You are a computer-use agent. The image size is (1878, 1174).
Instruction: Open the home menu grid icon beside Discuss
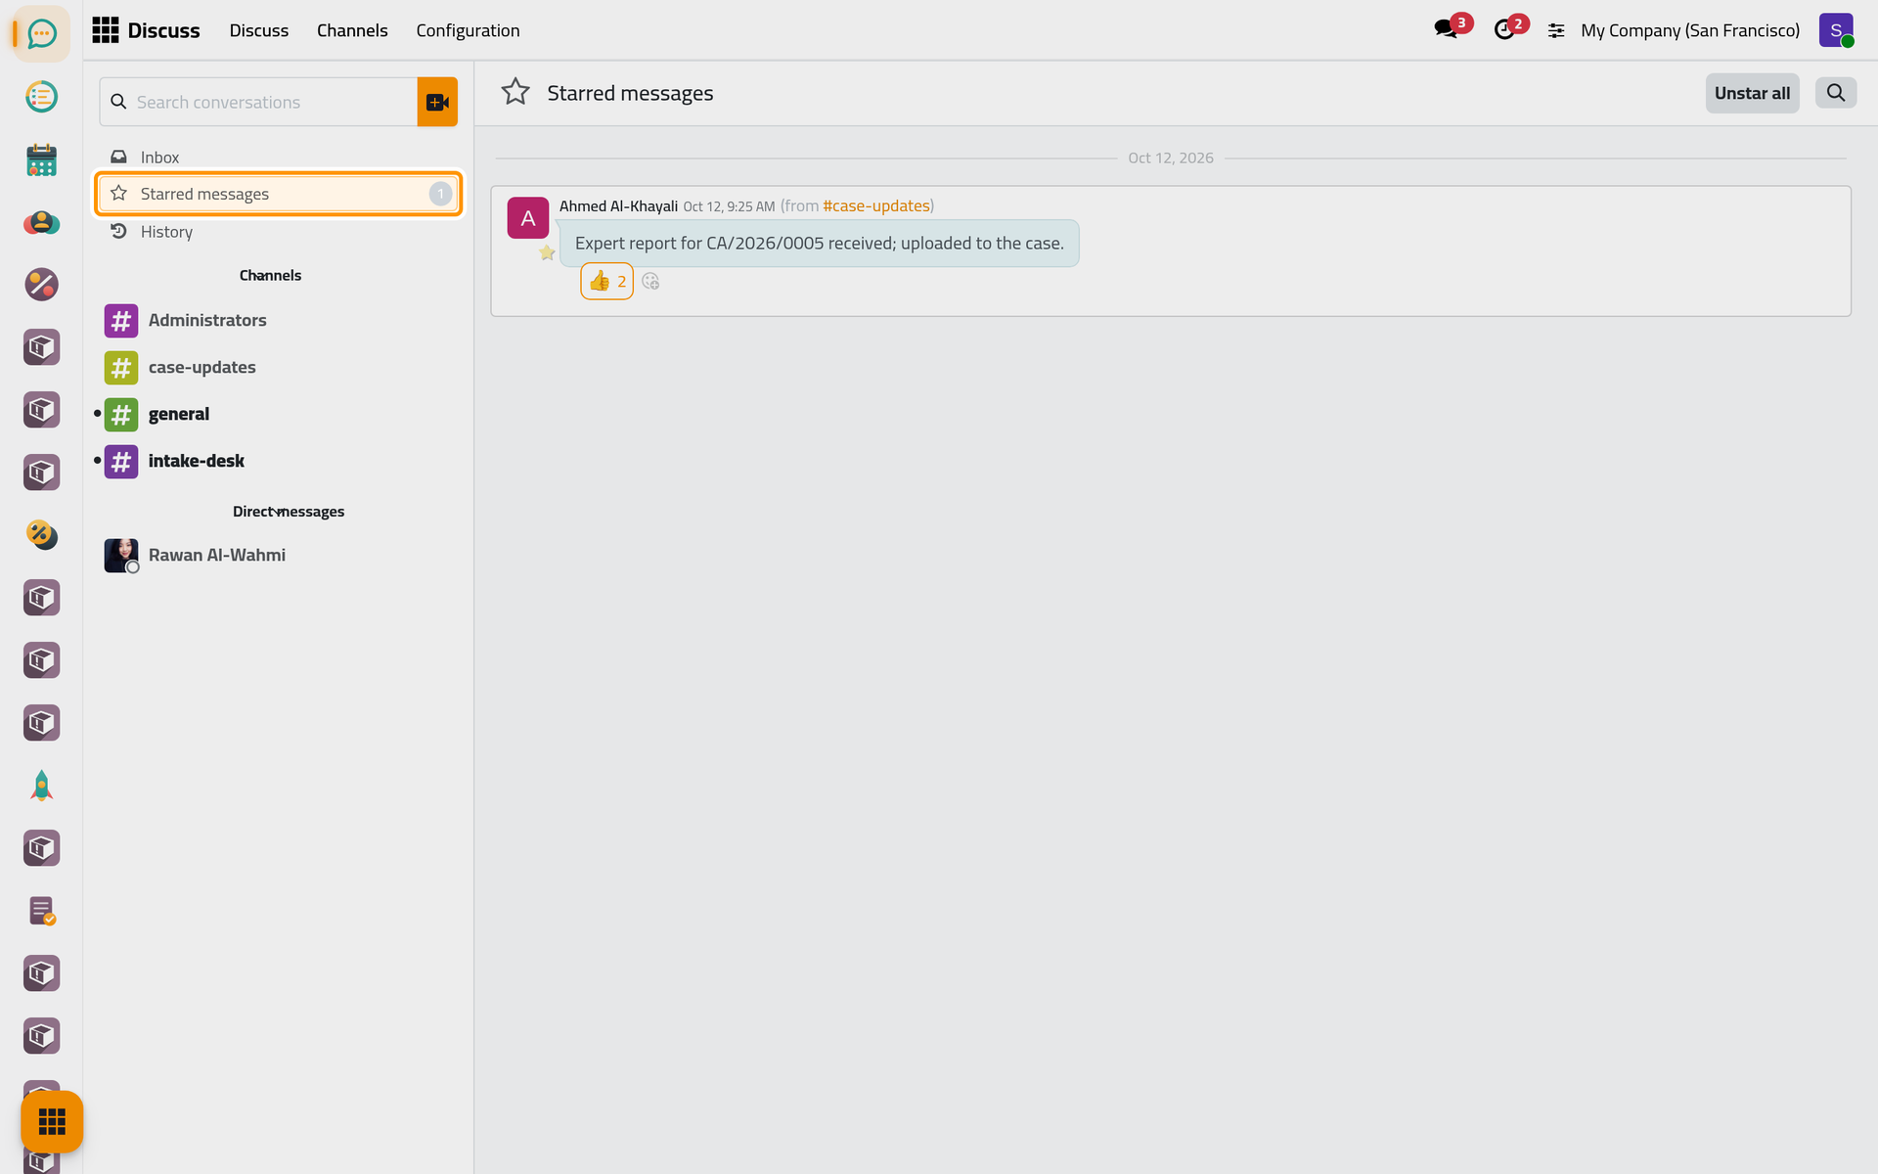105,30
